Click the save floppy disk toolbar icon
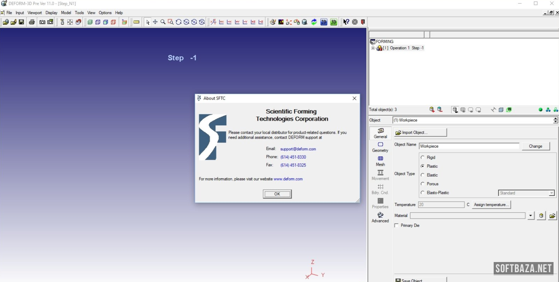 coord(21,22)
